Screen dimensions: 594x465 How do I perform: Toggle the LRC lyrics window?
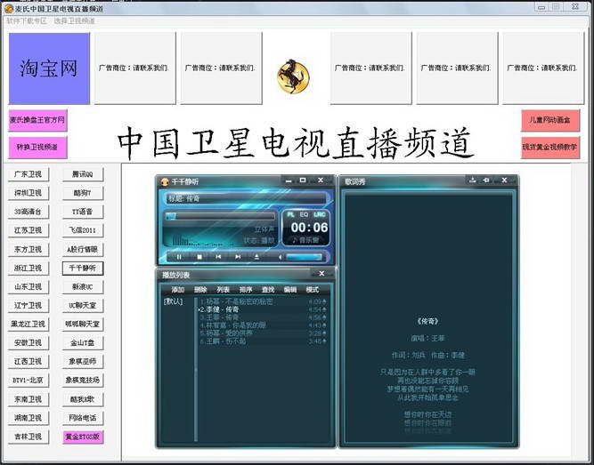(320, 214)
